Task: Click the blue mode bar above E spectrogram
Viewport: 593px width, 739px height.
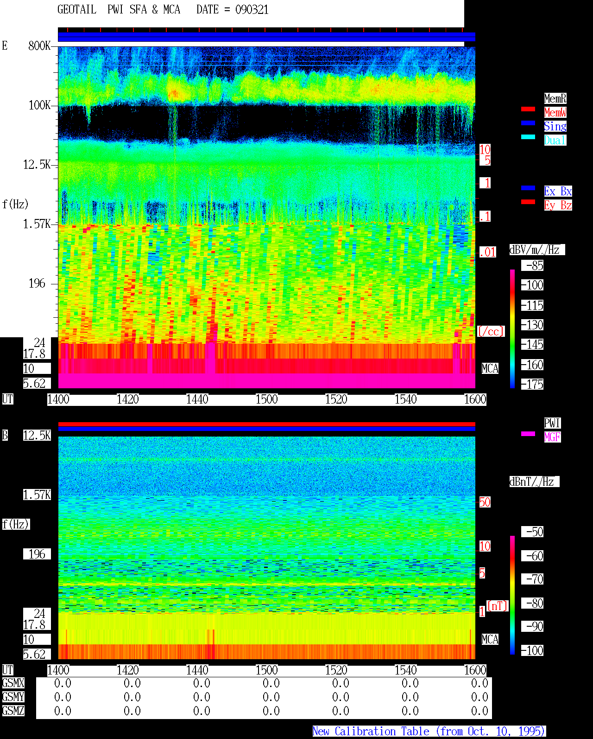Action: tap(266, 37)
